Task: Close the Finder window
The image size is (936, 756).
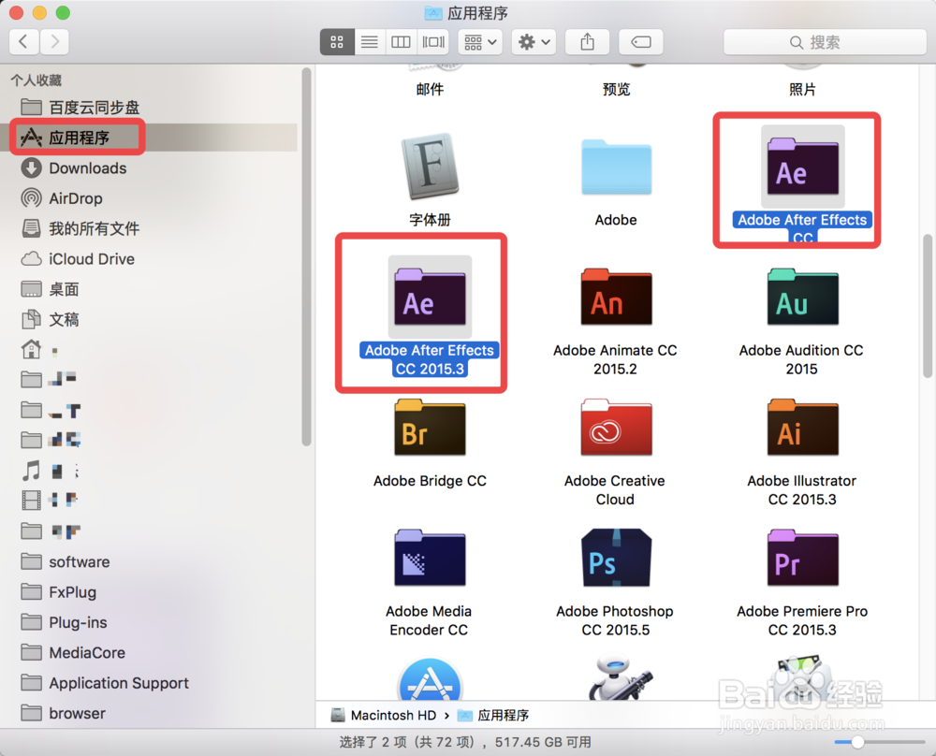Action: pyautogui.click(x=16, y=12)
